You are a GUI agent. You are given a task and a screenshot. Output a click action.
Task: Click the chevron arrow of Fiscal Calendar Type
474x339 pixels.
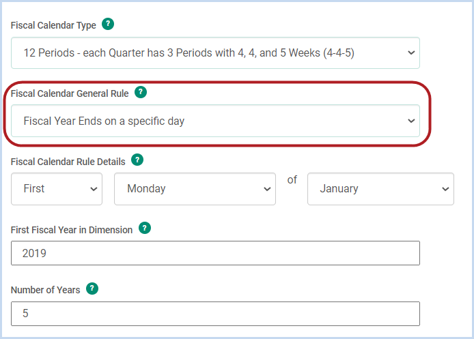[x=411, y=53]
